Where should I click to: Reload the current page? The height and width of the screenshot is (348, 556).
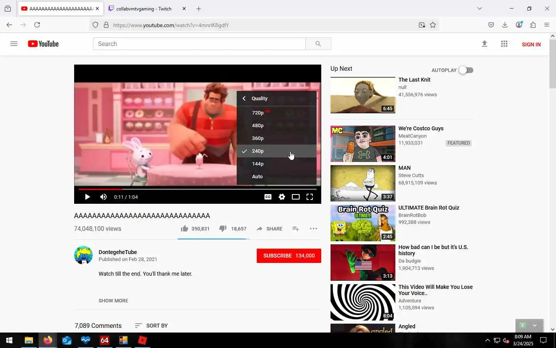click(x=37, y=25)
